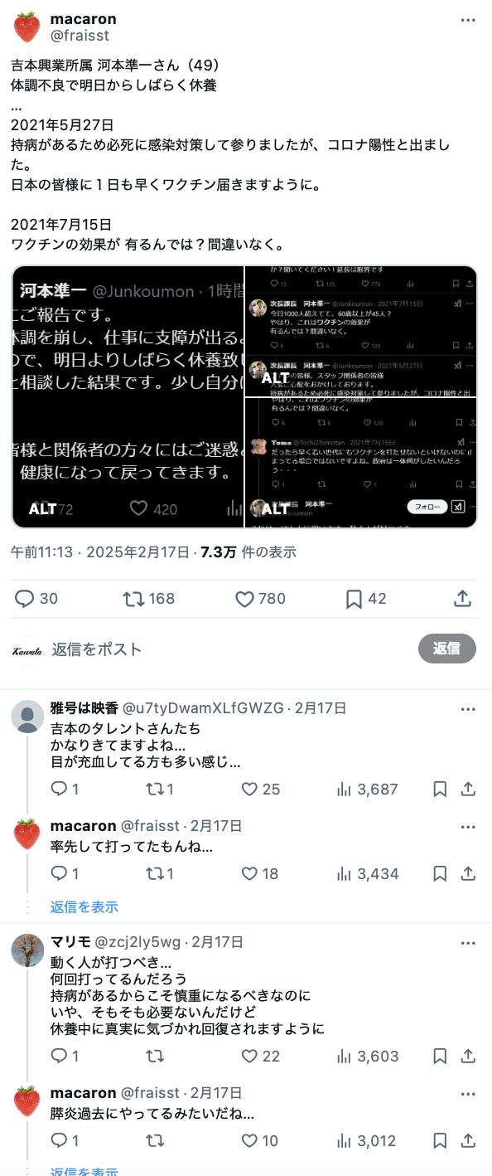Open more options on マリモ's reply

[468, 943]
